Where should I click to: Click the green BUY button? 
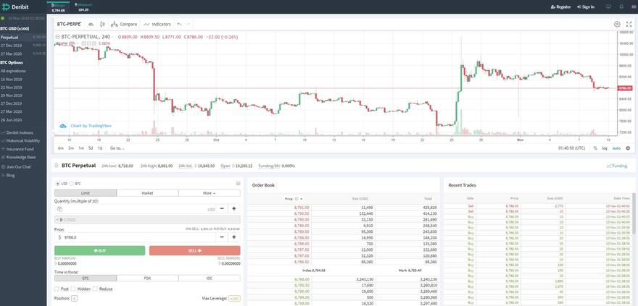tap(100, 251)
